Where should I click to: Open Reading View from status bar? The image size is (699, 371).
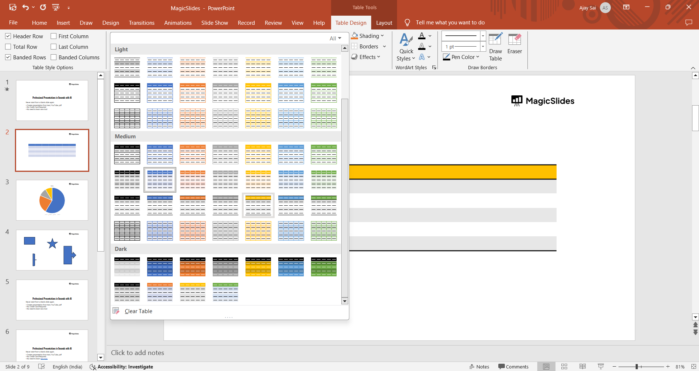[x=582, y=367]
